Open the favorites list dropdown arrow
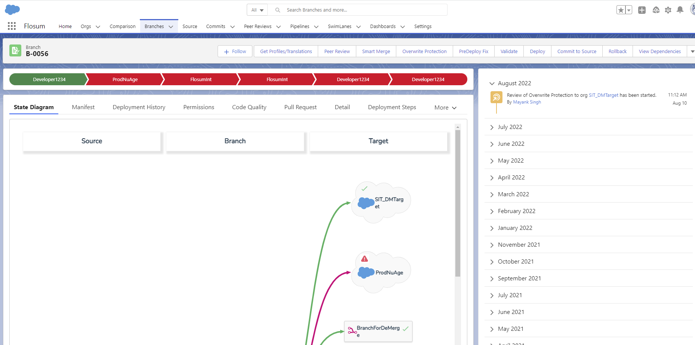This screenshot has height=345, width=695. [x=629, y=10]
